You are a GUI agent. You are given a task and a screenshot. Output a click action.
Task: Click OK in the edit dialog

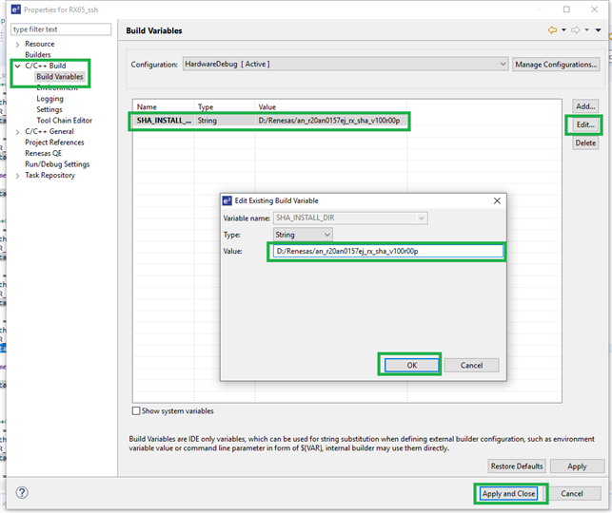point(409,365)
